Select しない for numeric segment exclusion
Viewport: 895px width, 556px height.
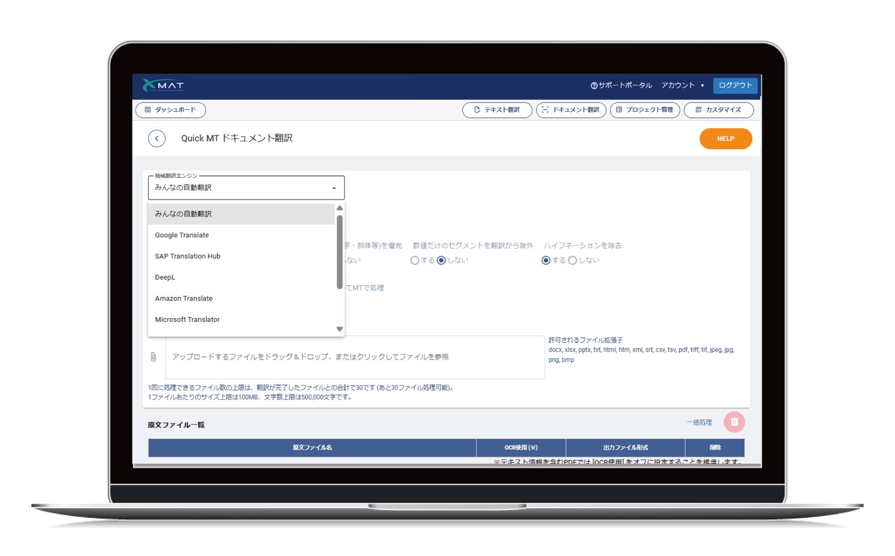pyautogui.click(x=441, y=261)
